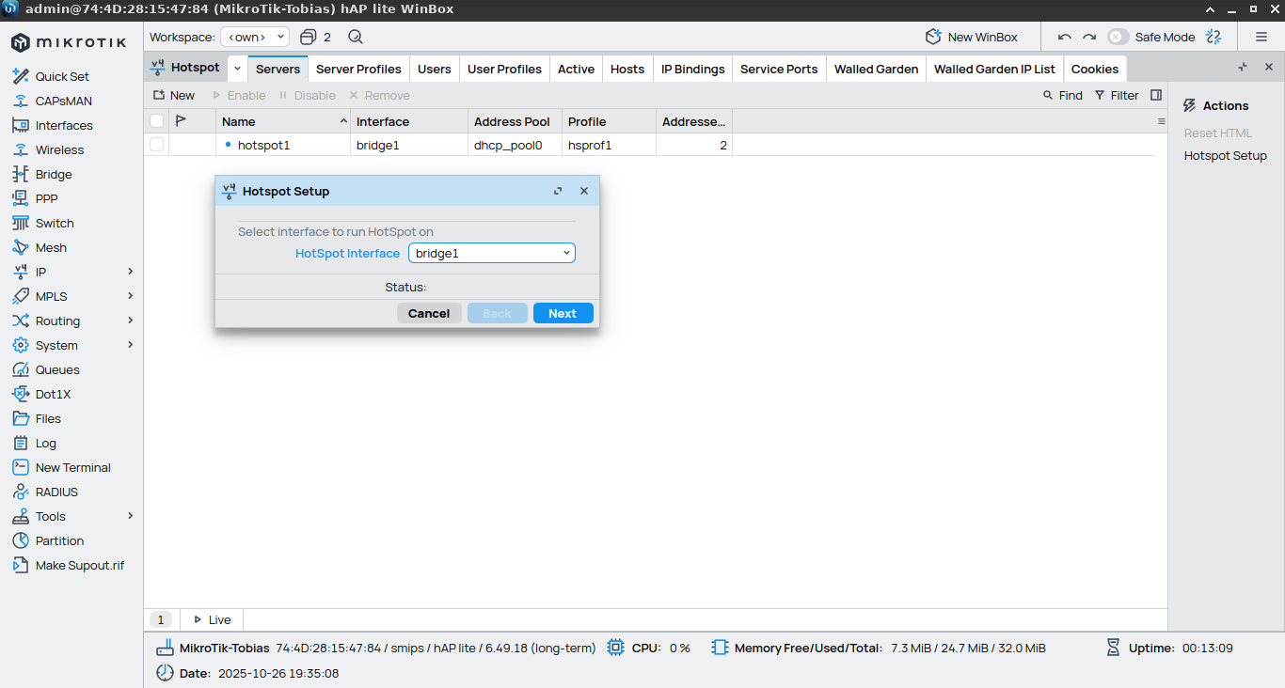Image resolution: width=1285 pixels, height=688 pixels.
Task: Click the redo arrow icon
Action: point(1089,37)
